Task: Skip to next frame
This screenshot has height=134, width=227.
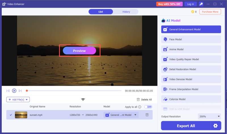Action: click(20, 91)
